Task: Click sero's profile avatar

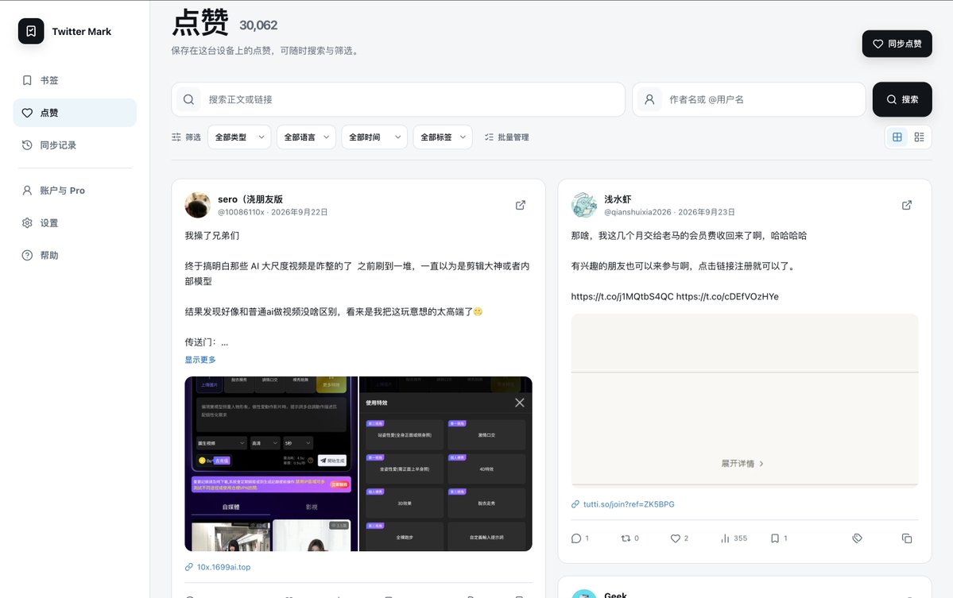Action: coord(198,205)
